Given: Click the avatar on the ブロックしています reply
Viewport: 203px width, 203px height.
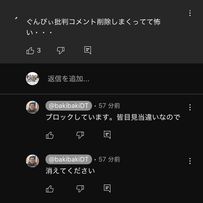Looking at the screenshot, I should pos(32,107).
